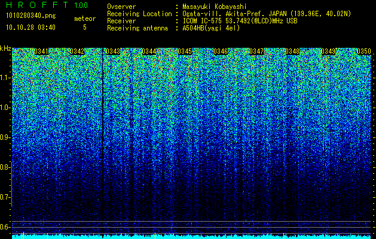376x239 pixels.
Task: Click the 0.7 kHz axis label
Action: pos(5,197)
